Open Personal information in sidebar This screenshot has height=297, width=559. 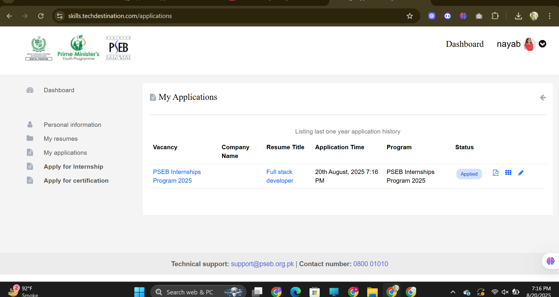coord(72,125)
